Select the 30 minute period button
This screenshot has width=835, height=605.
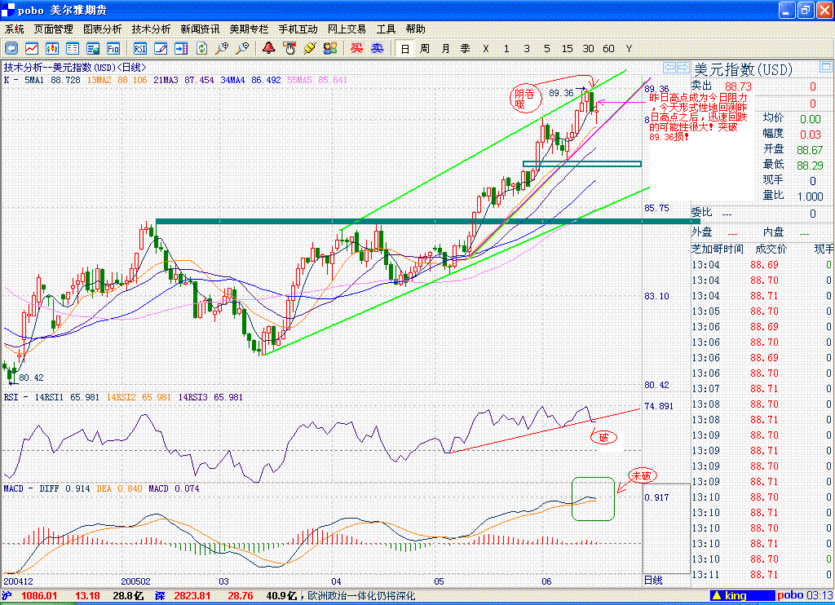[x=588, y=48]
